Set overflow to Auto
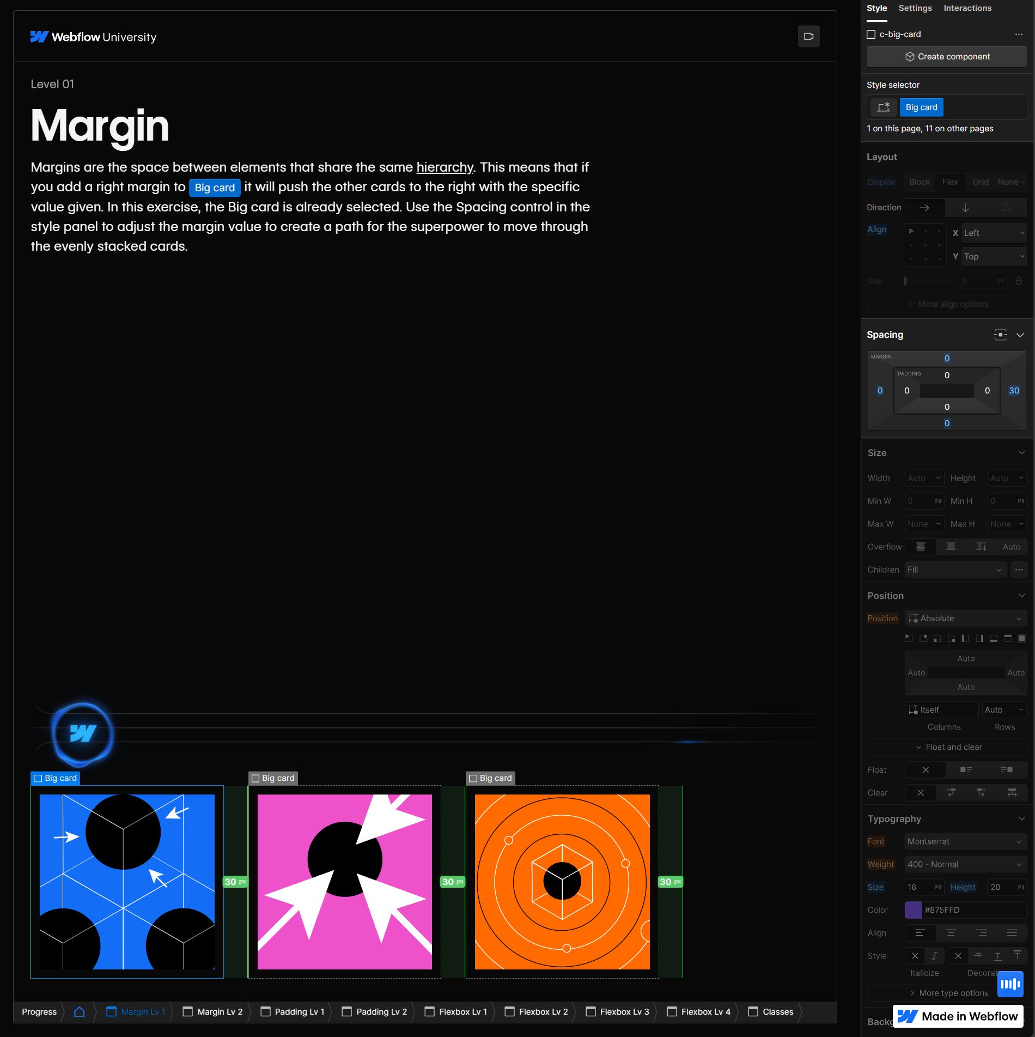Image resolution: width=1035 pixels, height=1037 pixels. click(1012, 547)
